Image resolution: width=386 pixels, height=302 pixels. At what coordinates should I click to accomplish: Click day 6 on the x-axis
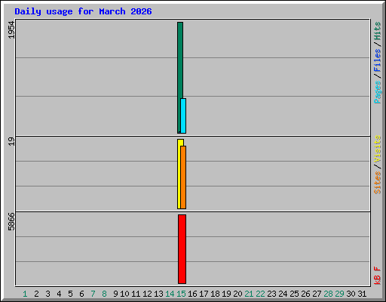pos(81,294)
